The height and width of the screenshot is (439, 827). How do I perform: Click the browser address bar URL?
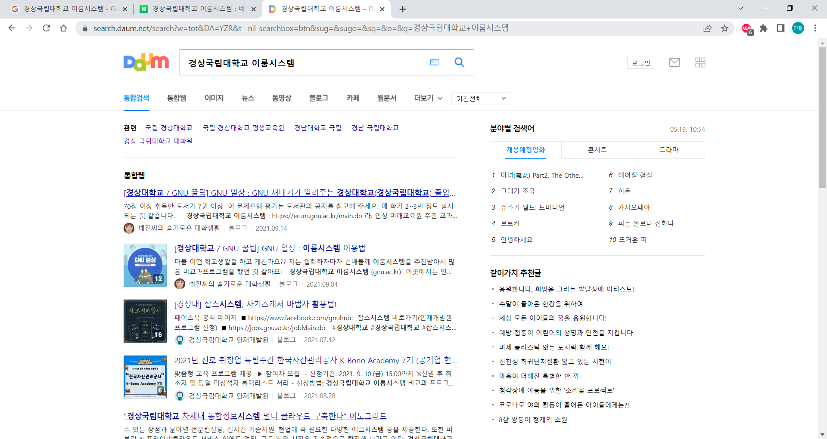pos(301,28)
